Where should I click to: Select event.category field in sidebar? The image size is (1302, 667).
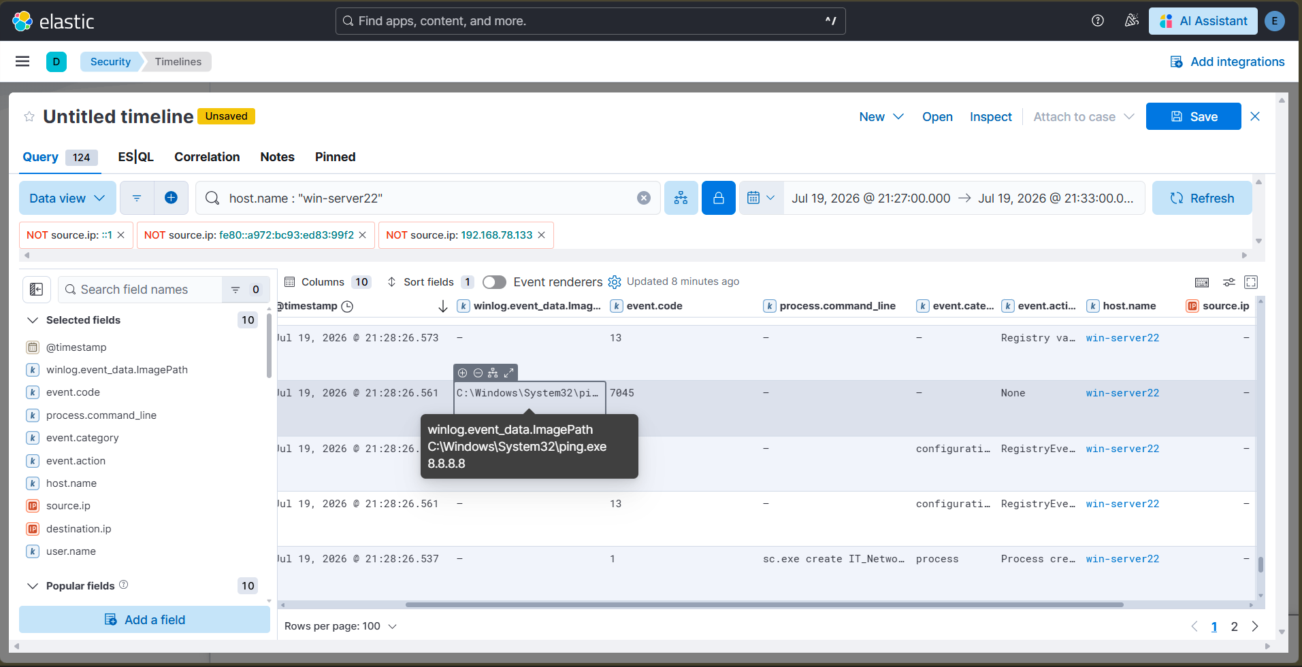[82, 438]
